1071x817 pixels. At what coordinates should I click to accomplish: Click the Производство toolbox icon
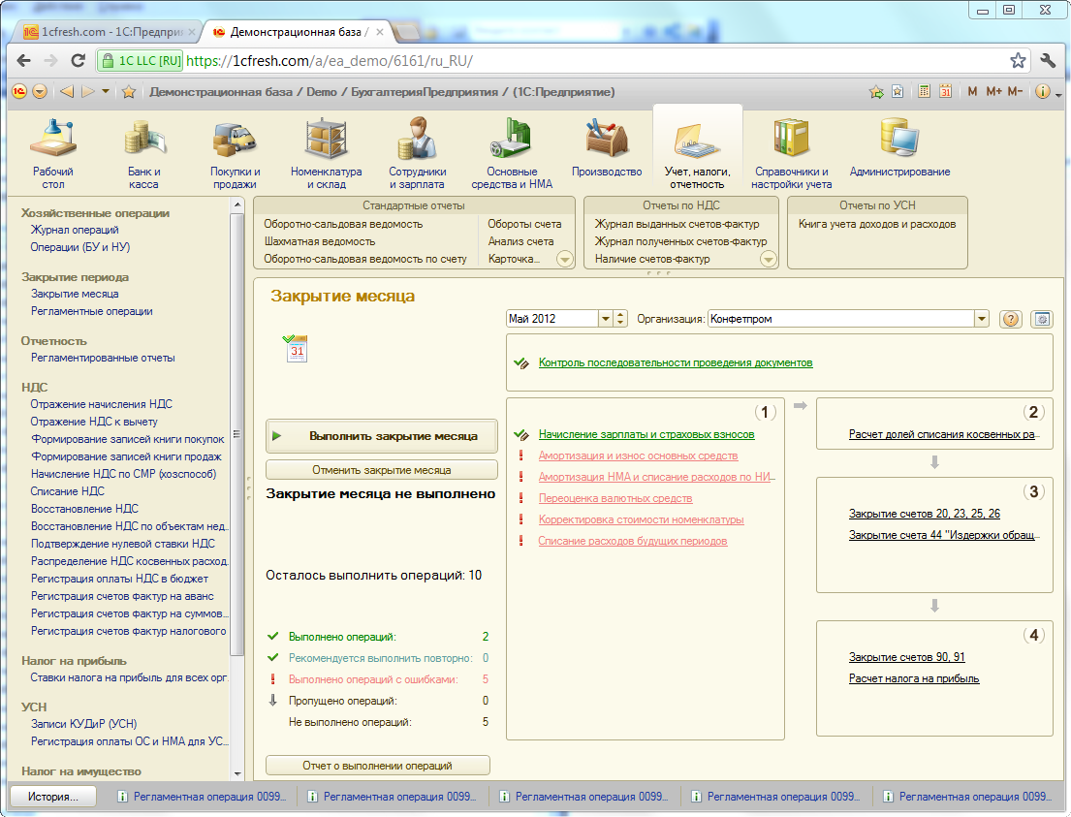point(607,141)
